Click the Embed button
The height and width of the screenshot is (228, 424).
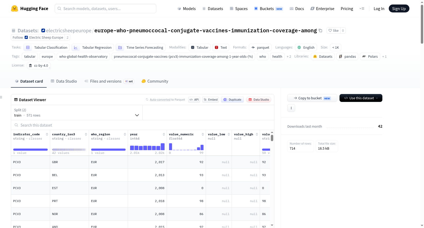[x=210, y=100]
